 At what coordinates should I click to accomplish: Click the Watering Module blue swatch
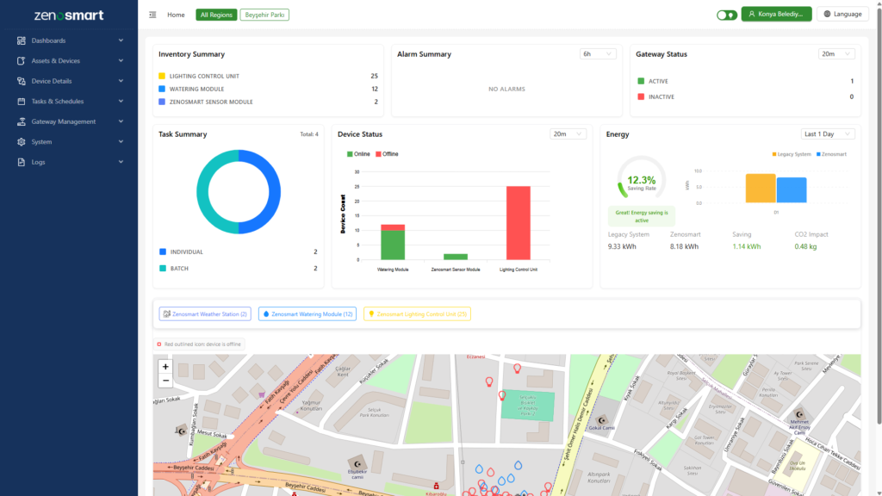[x=162, y=89]
